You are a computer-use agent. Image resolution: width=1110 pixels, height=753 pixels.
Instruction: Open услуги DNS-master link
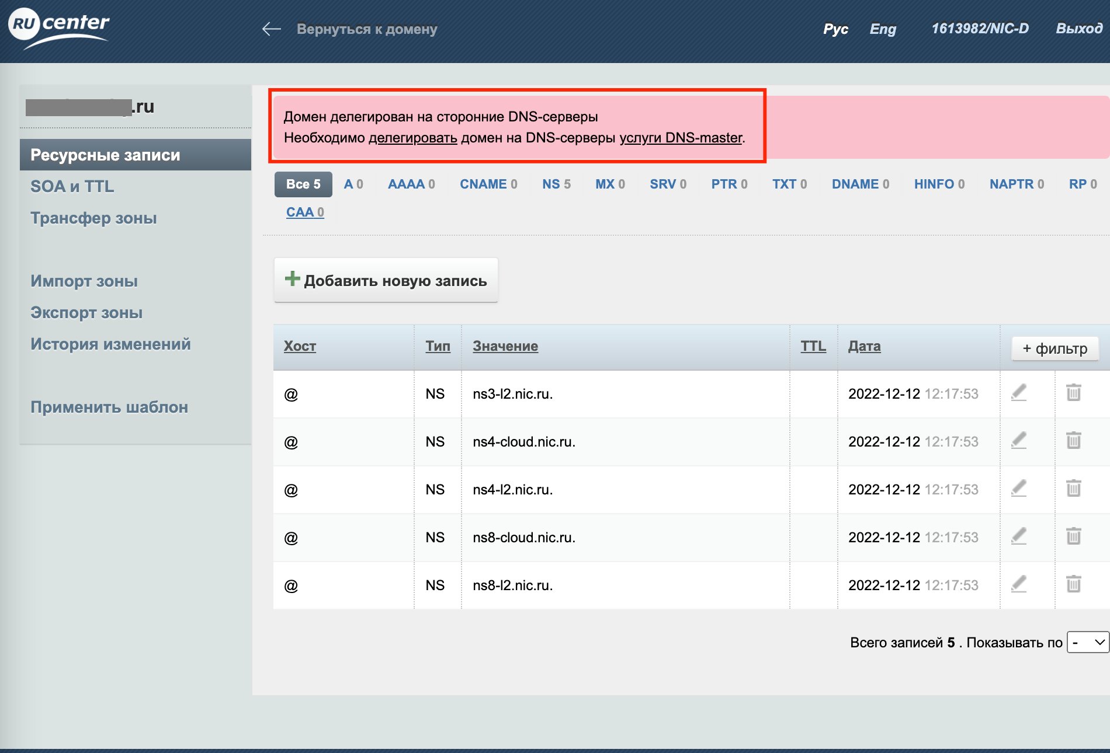(681, 138)
